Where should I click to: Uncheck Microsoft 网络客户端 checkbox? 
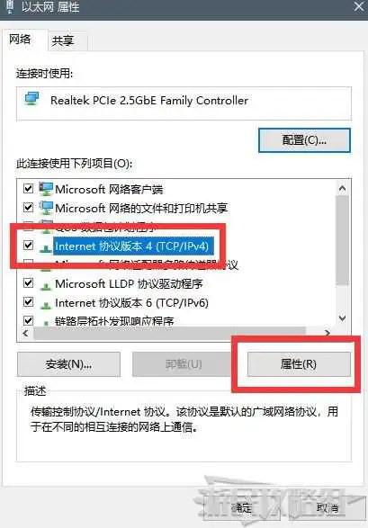pyautogui.click(x=28, y=188)
